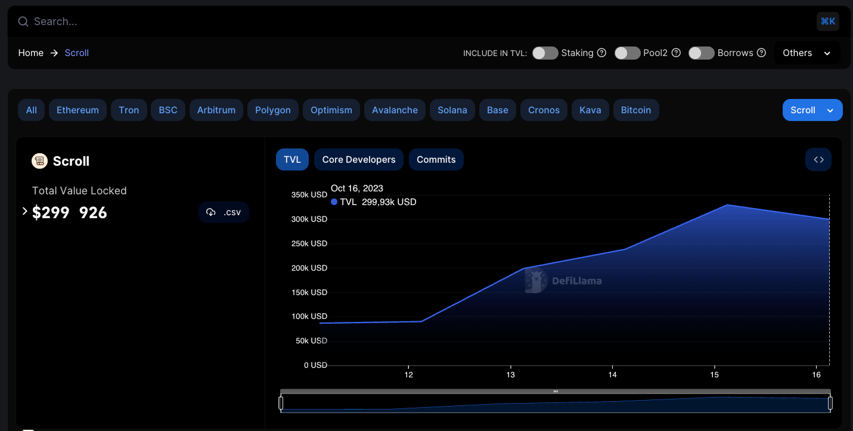The width and height of the screenshot is (853, 431).
Task: Open the Staking help tooltip icon
Action: point(601,52)
